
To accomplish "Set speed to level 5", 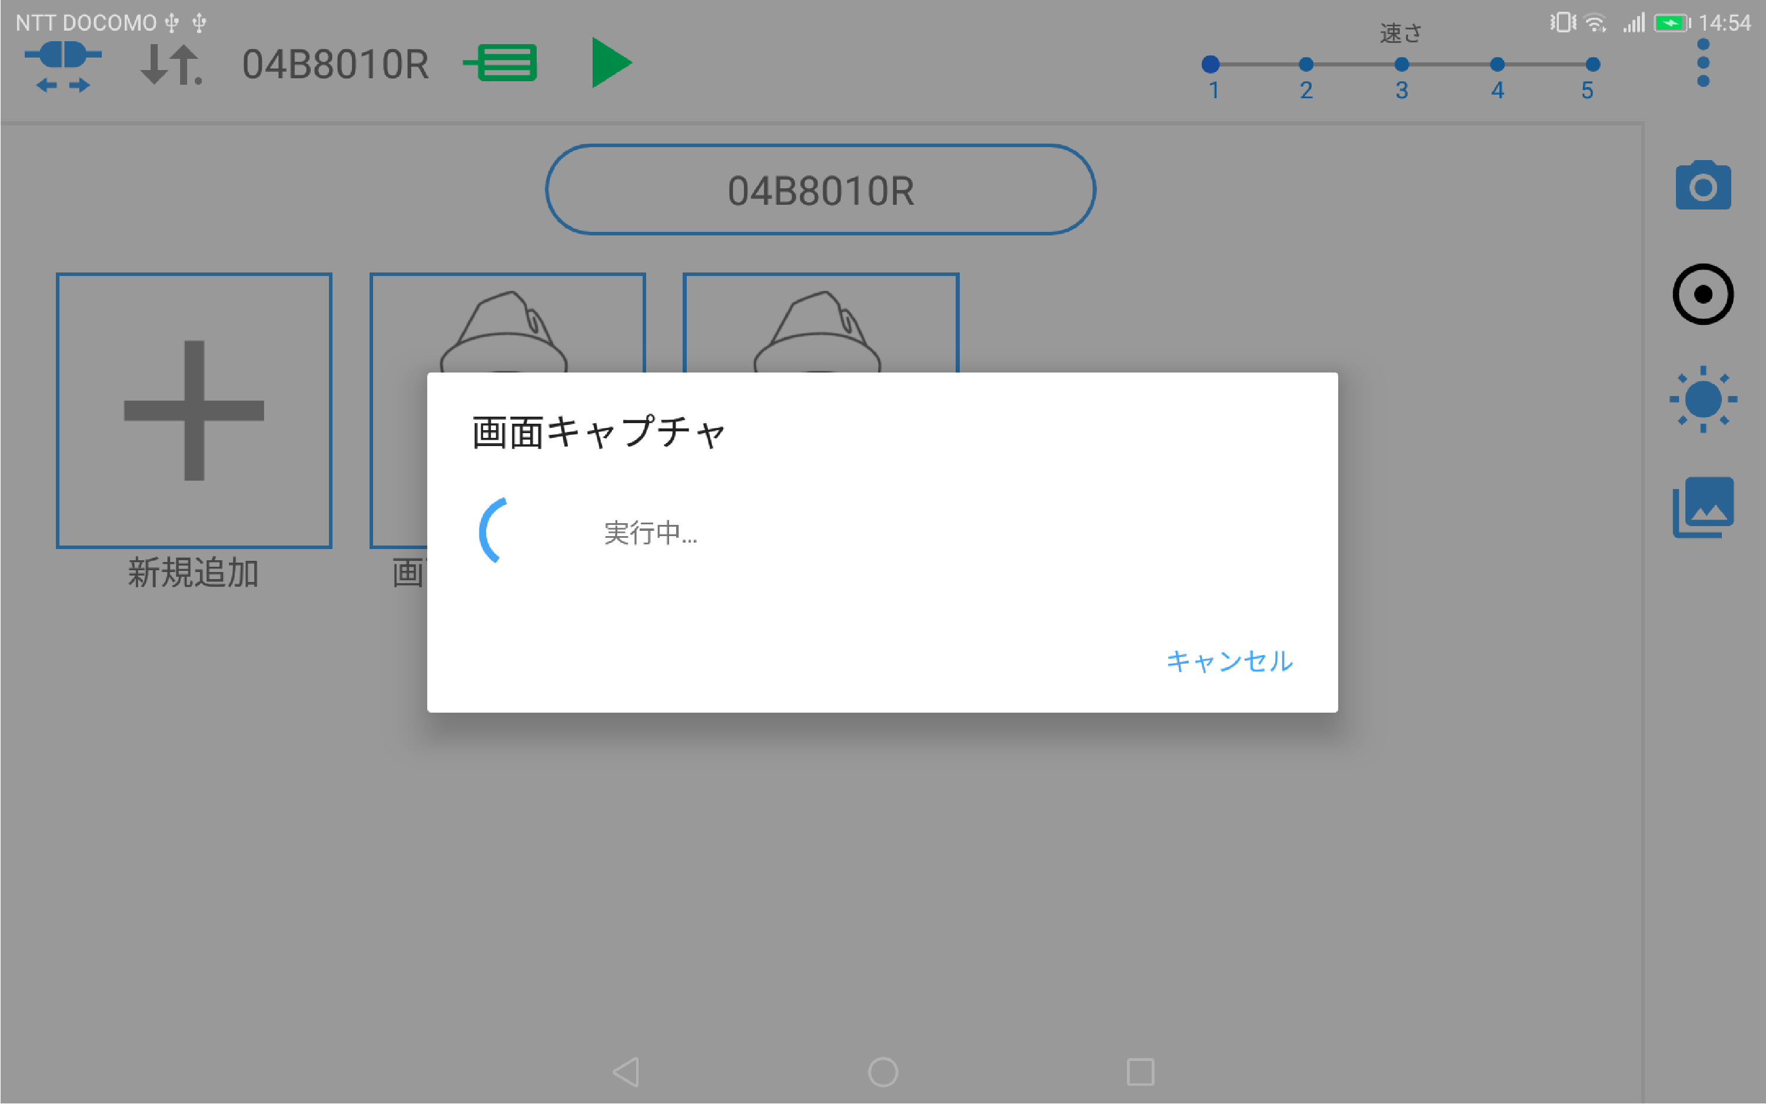I will point(1592,65).
